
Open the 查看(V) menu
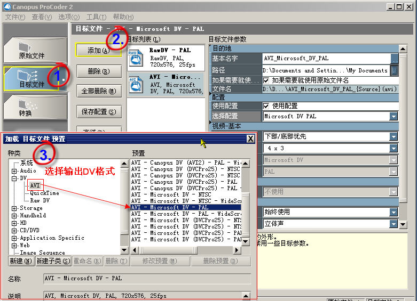[42, 17]
